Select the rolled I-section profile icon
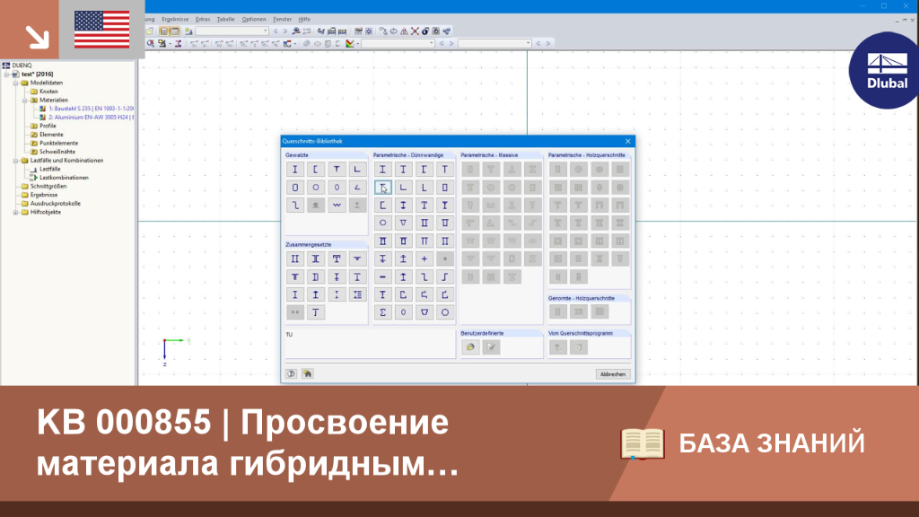919x517 pixels. coord(294,170)
